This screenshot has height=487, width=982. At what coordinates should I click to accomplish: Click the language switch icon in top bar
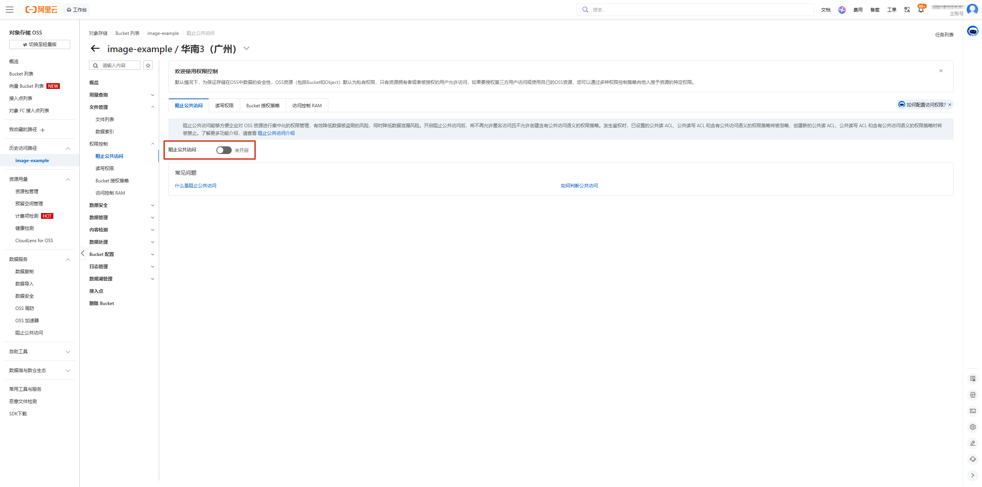pyautogui.click(x=907, y=9)
